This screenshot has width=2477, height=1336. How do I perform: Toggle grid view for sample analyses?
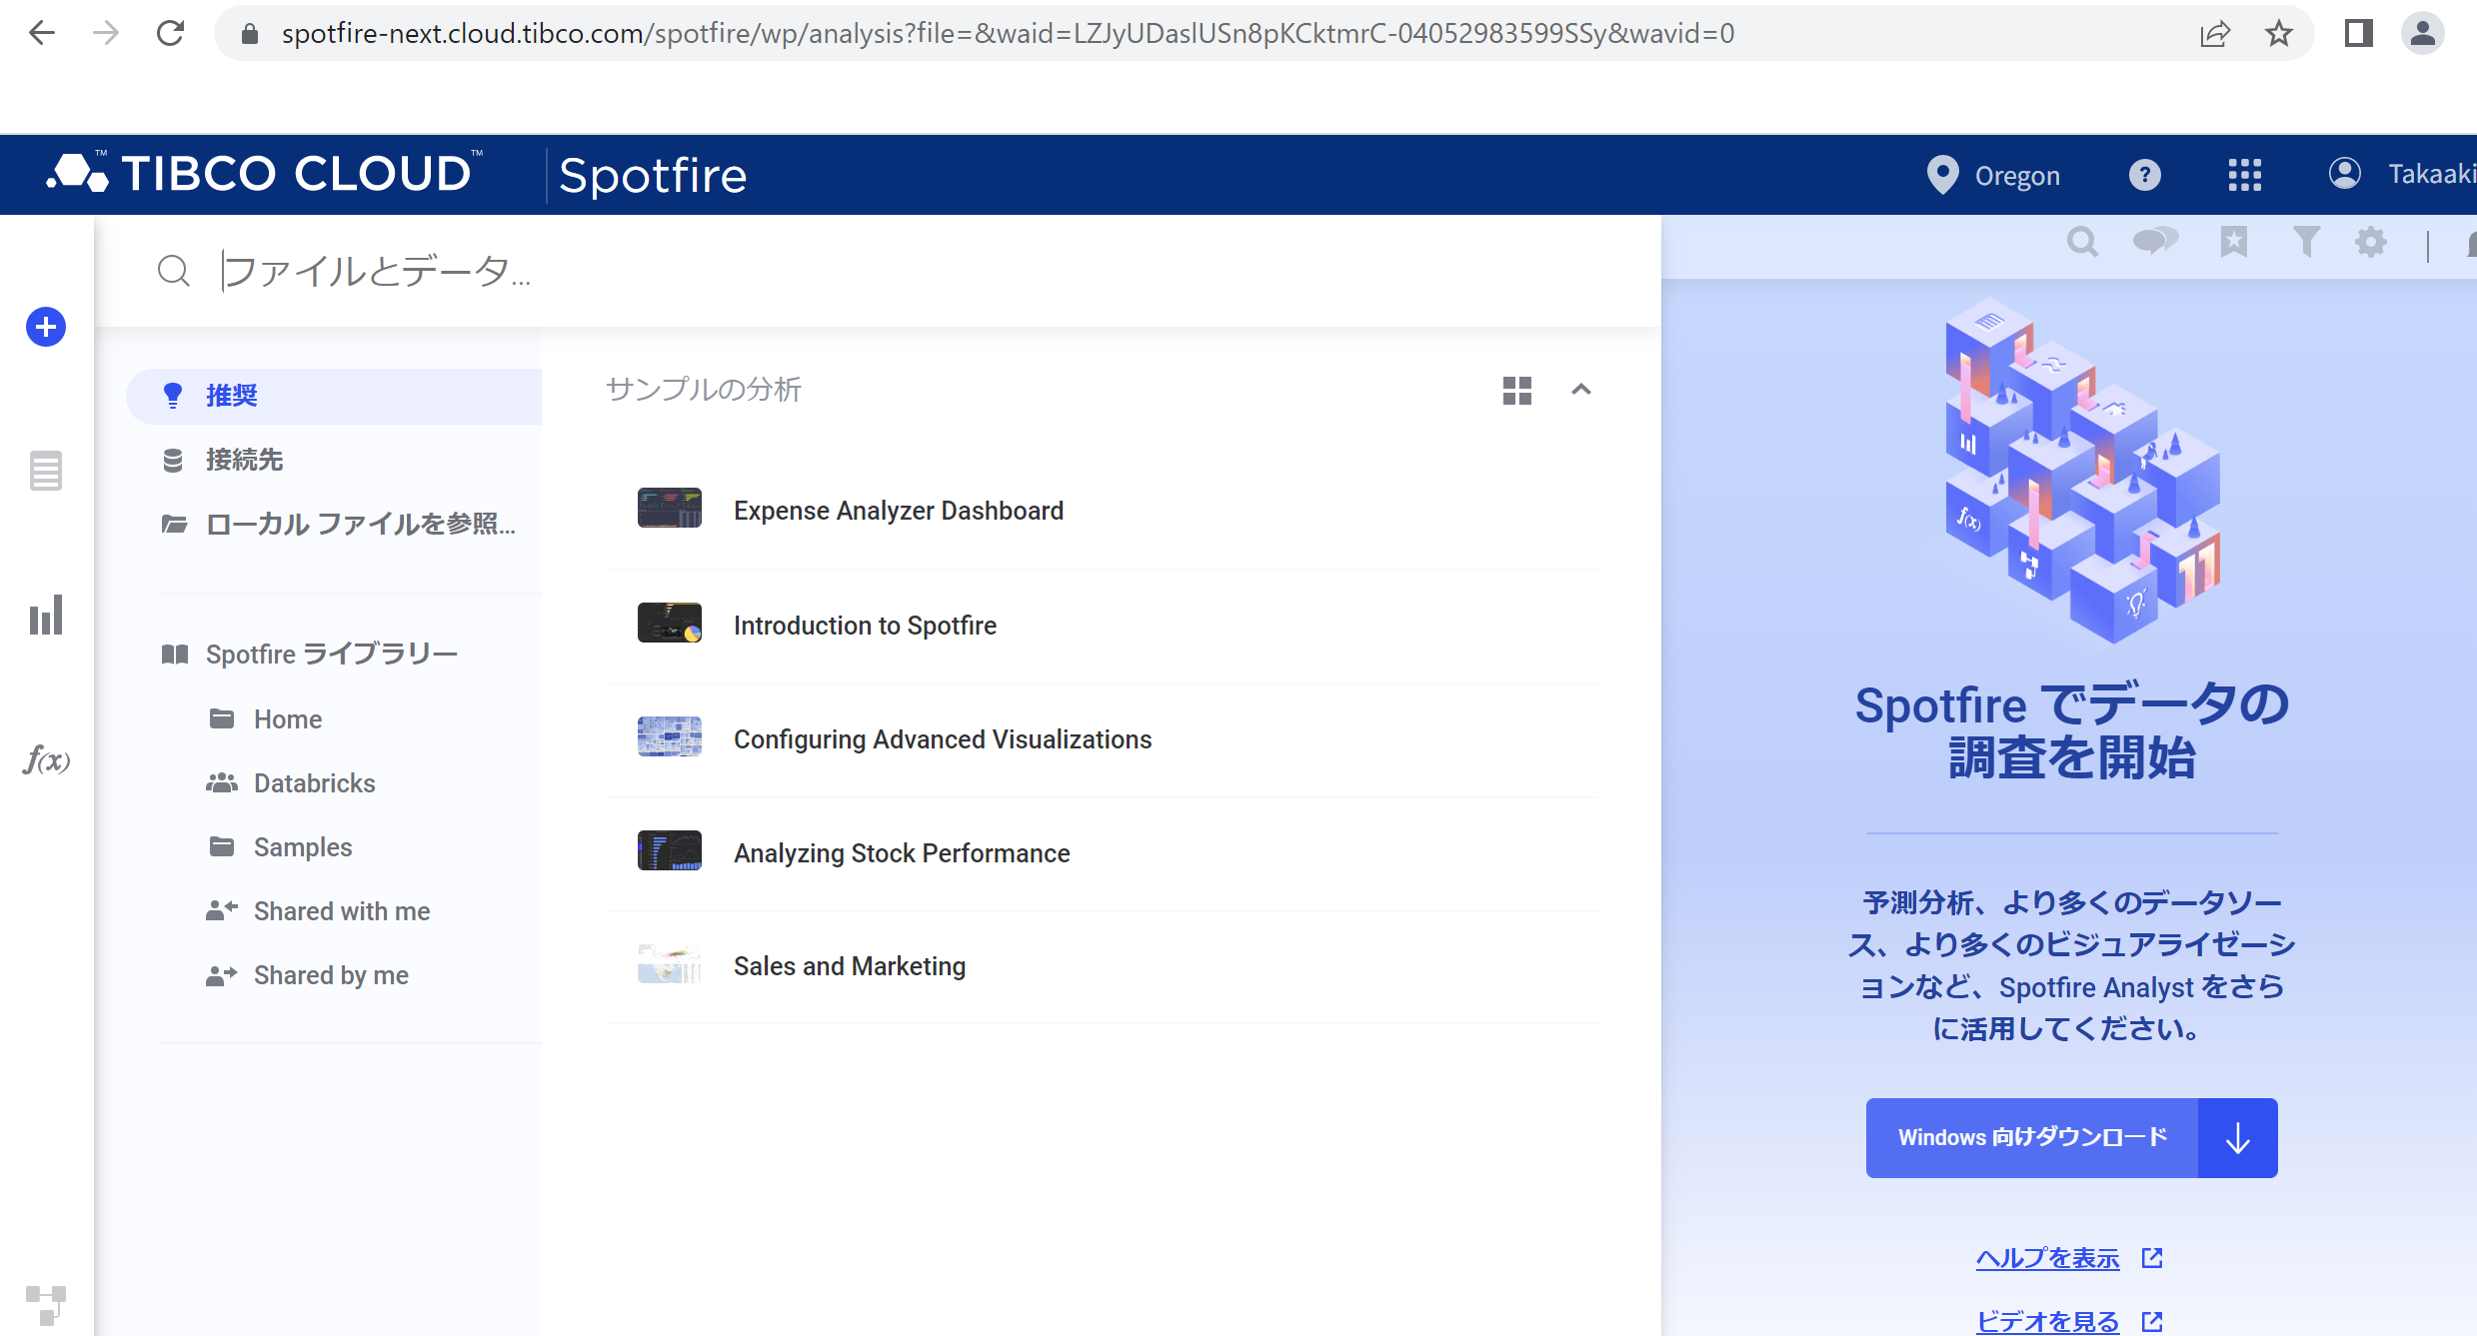(1516, 390)
